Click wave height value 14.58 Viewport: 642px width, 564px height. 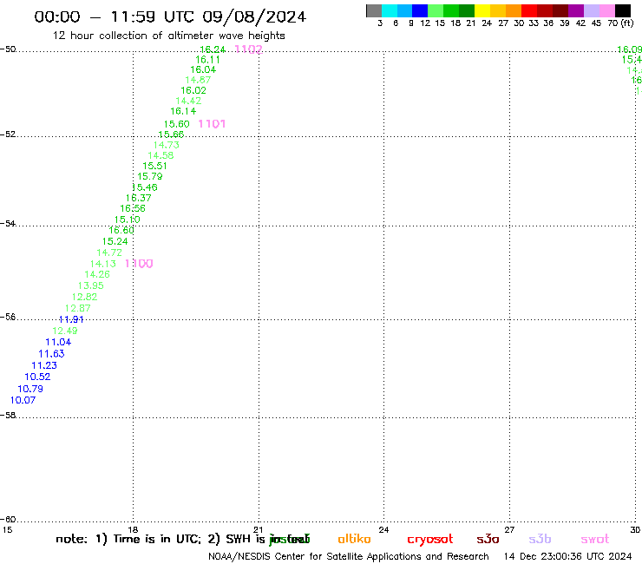[160, 155]
